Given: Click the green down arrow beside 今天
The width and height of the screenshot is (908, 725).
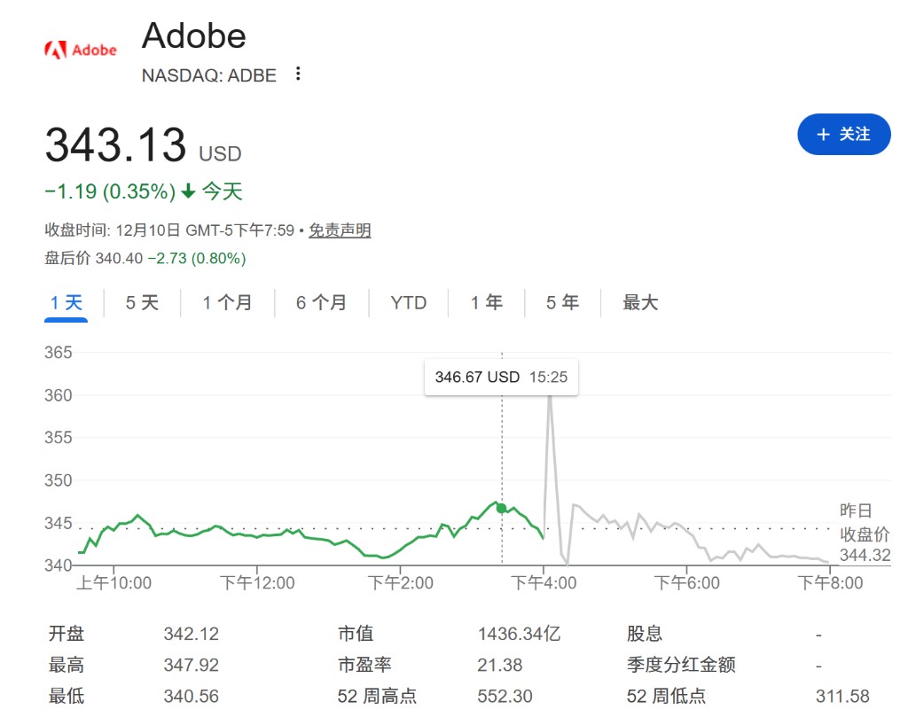Looking at the screenshot, I should pos(188,191).
